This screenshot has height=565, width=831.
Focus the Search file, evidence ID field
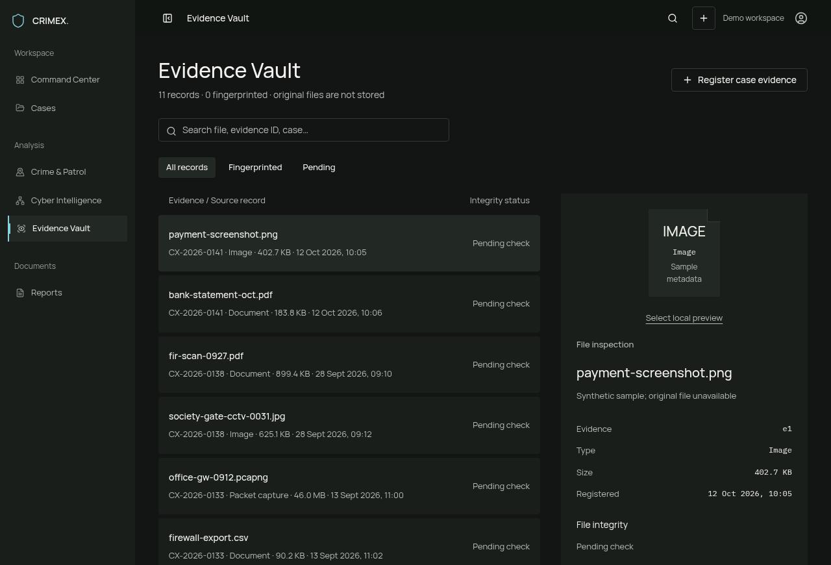coord(304,130)
